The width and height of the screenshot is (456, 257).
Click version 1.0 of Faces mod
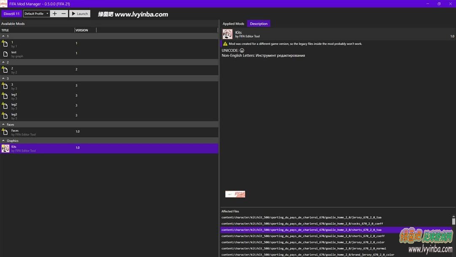point(78,131)
